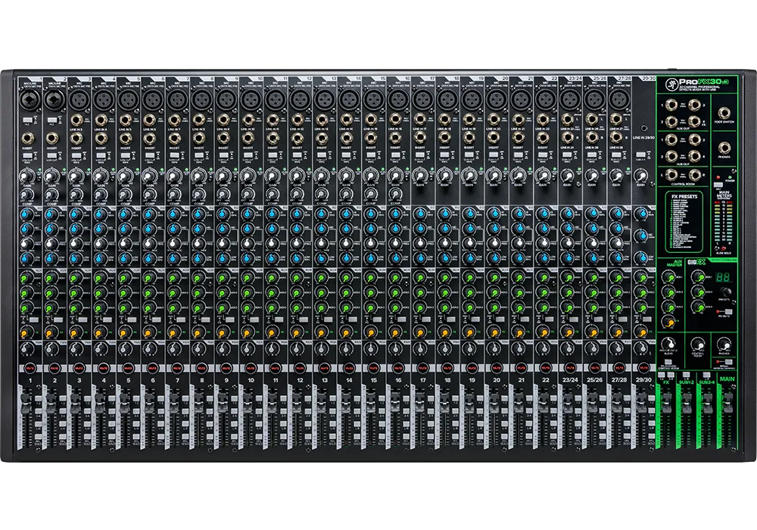
Task: Click the channel 4 HI EQ knob
Action: (x=101, y=214)
